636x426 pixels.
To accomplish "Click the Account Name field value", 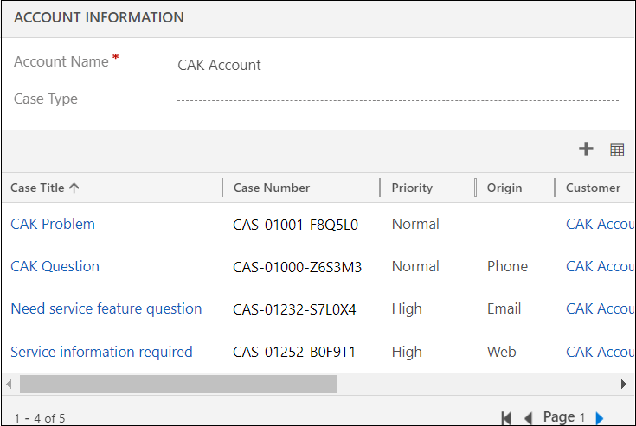I will [x=220, y=65].
